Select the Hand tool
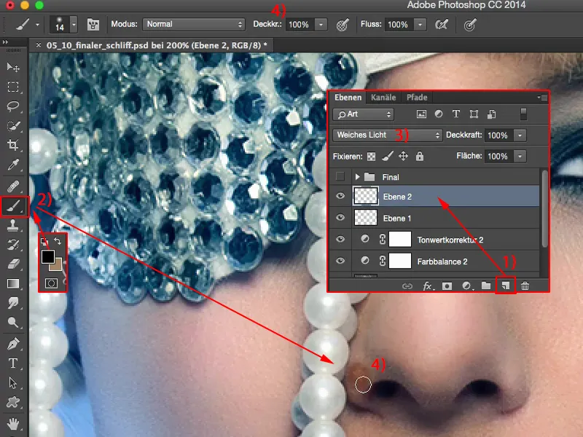The image size is (583, 437). pyautogui.click(x=13, y=423)
